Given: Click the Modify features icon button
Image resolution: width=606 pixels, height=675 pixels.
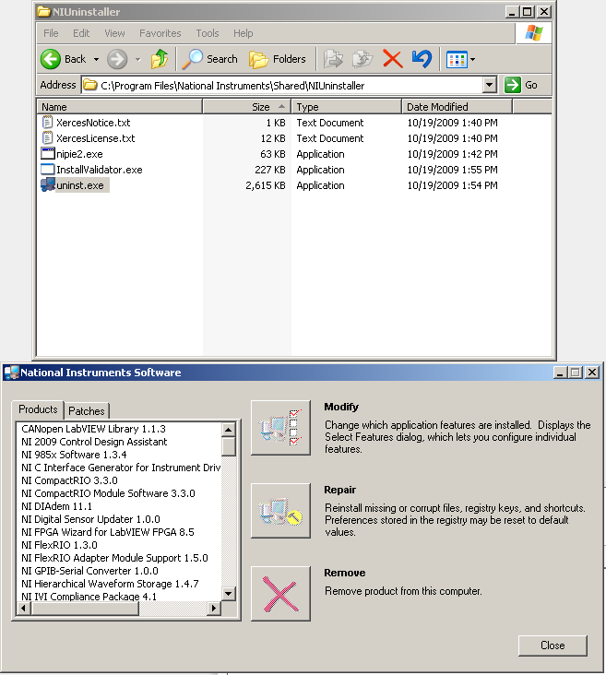Looking at the screenshot, I should [280, 428].
